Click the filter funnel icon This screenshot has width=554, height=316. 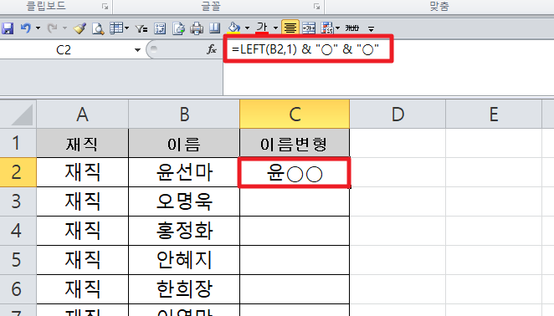141,28
